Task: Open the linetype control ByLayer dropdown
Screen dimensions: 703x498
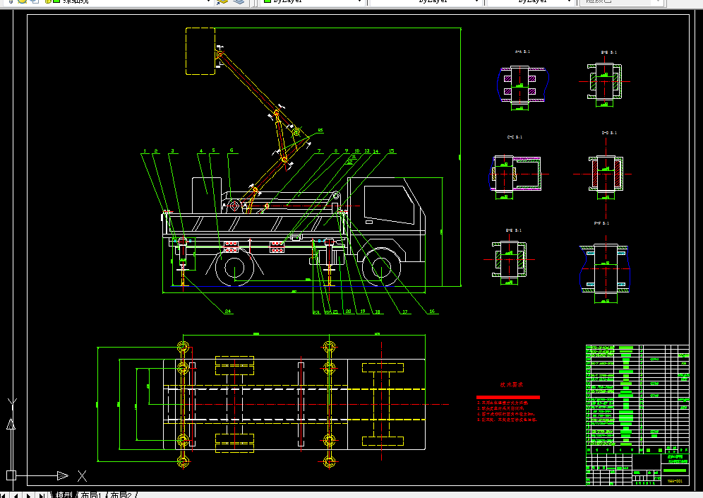Action: 476,2
